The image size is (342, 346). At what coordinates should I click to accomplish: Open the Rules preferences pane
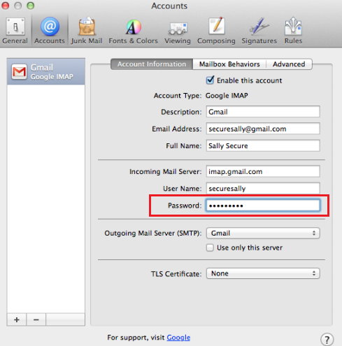coord(293,31)
